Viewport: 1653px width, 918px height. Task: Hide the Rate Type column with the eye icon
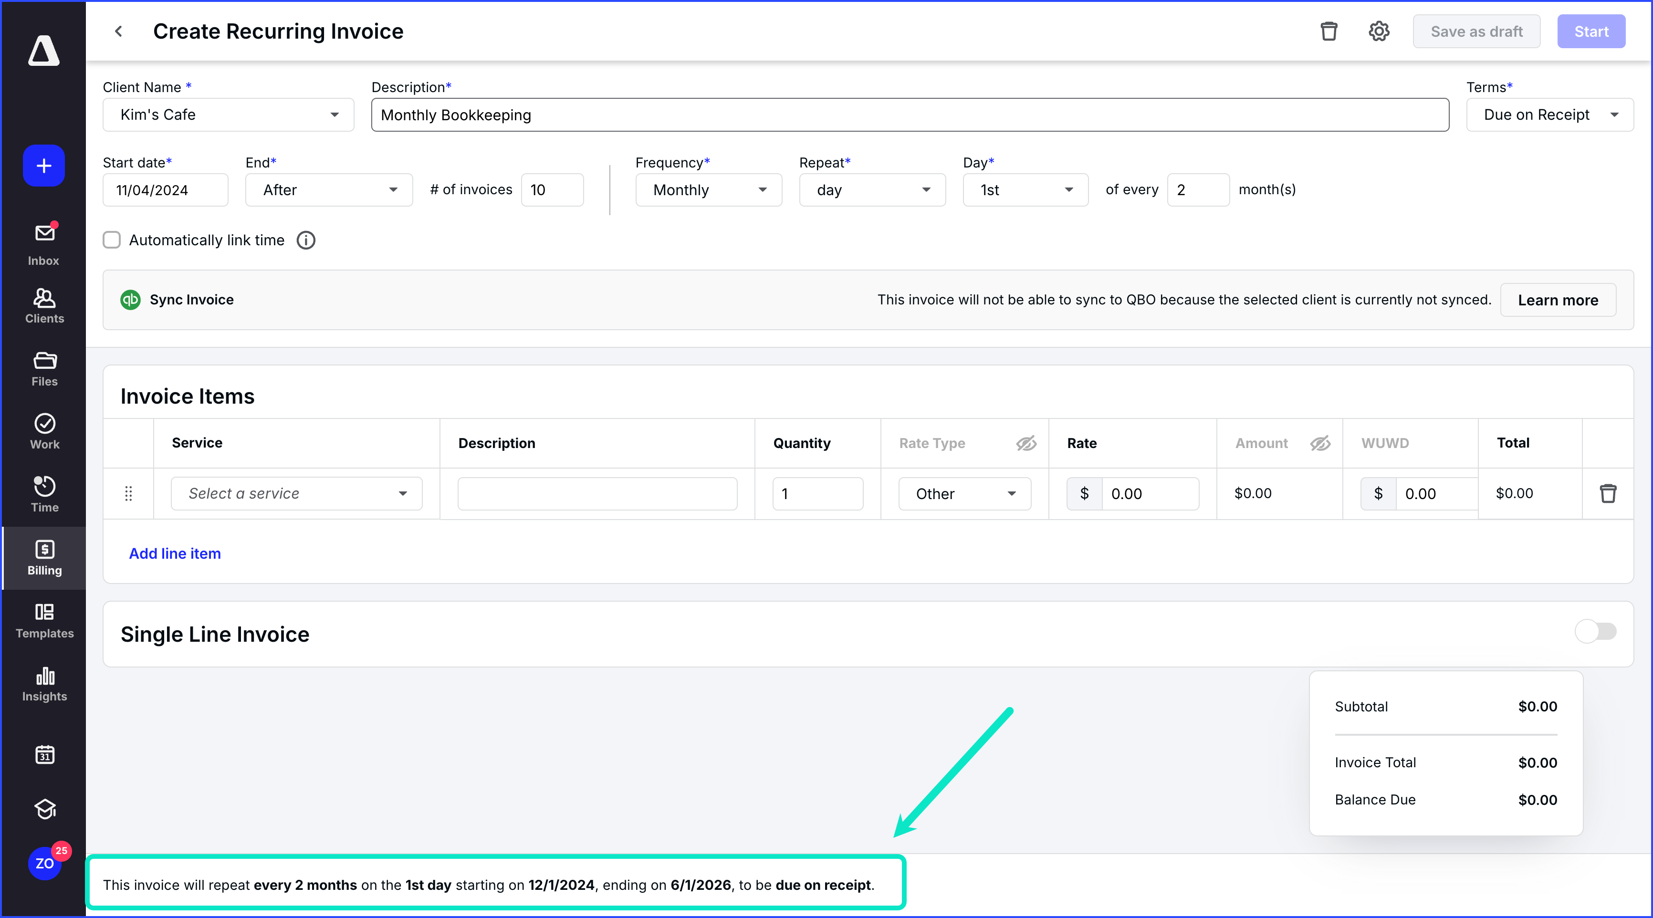1025,443
